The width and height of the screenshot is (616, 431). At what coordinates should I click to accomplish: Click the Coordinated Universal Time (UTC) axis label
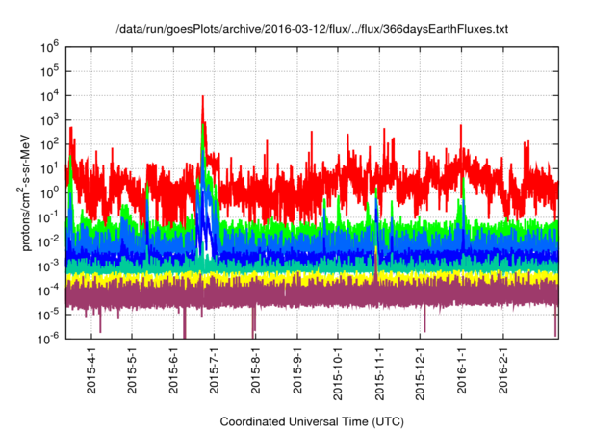pyautogui.click(x=311, y=421)
